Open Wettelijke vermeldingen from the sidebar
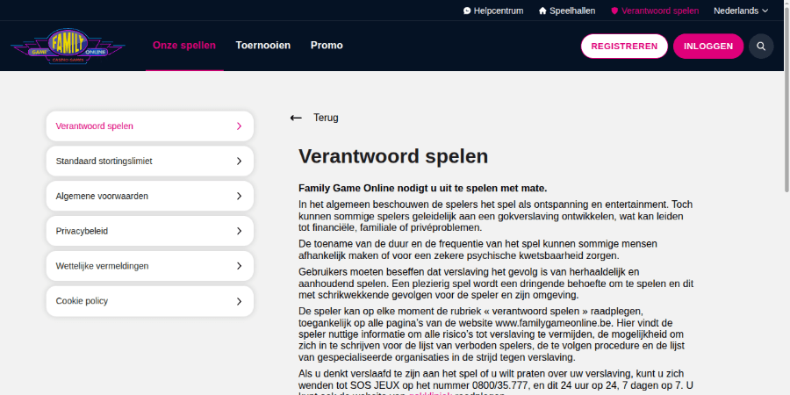This screenshot has height=395, width=790. (x=149, y=266)
